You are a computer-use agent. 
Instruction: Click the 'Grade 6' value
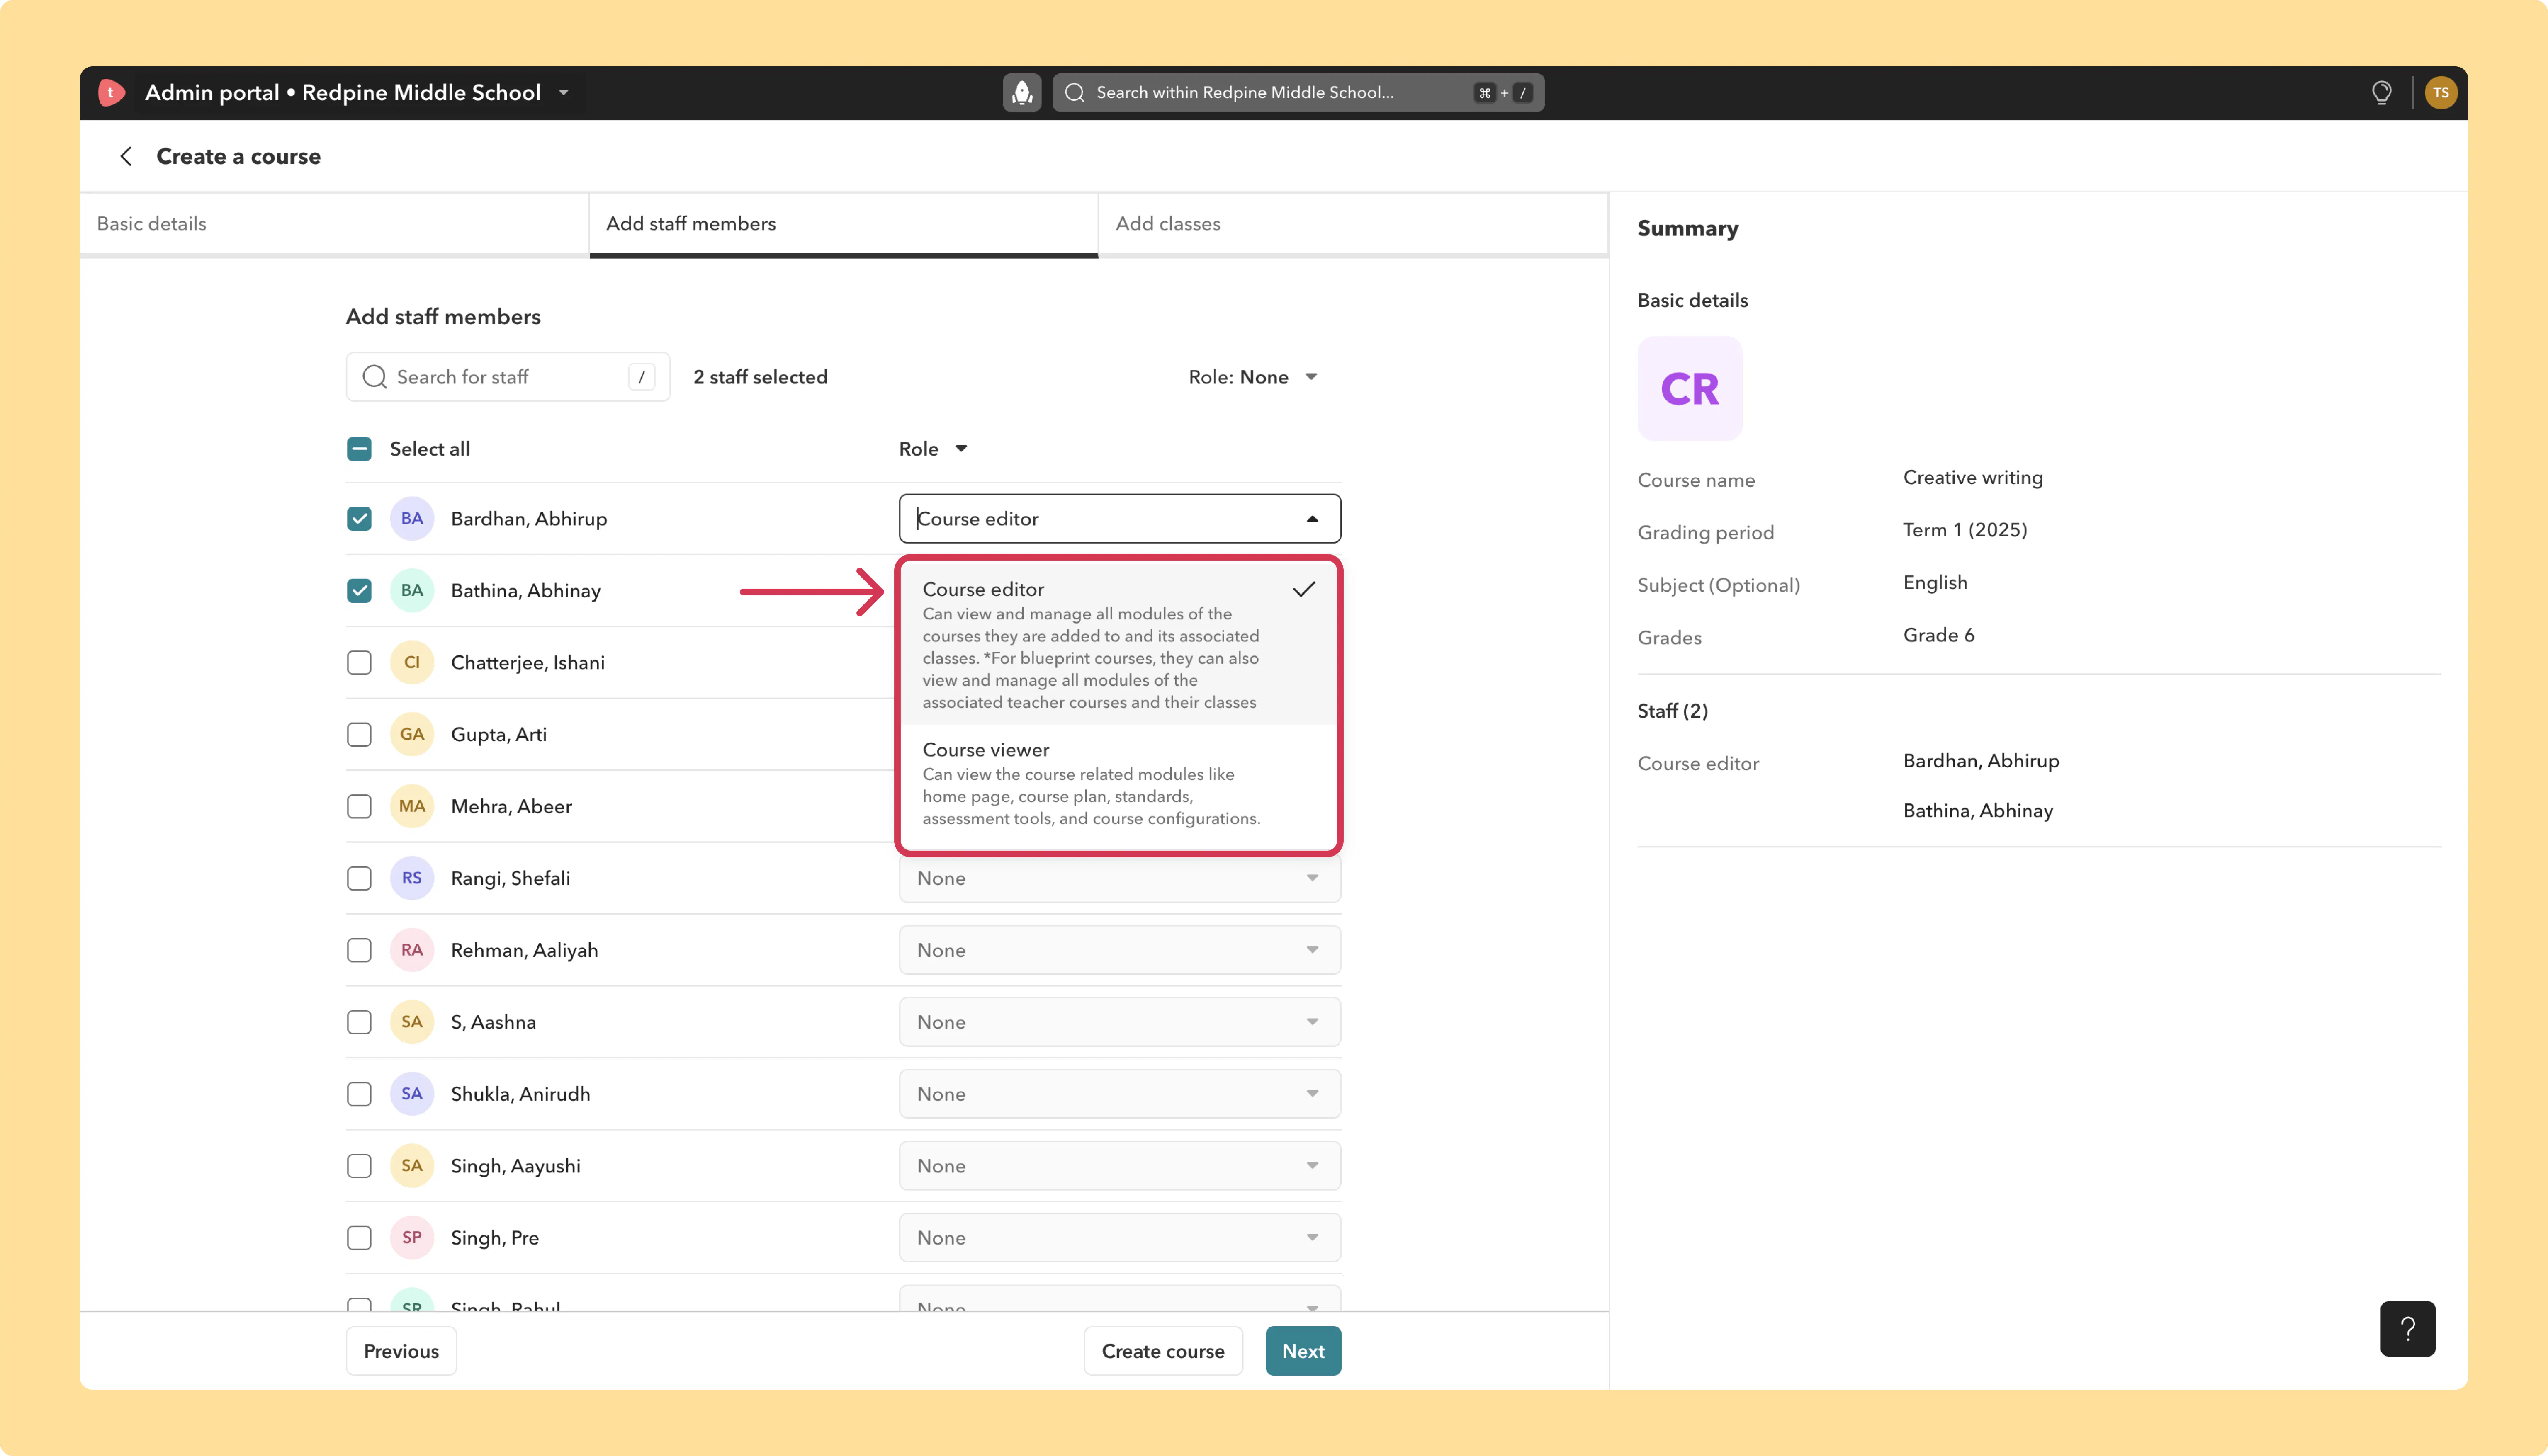click(x=1939, y=635)
